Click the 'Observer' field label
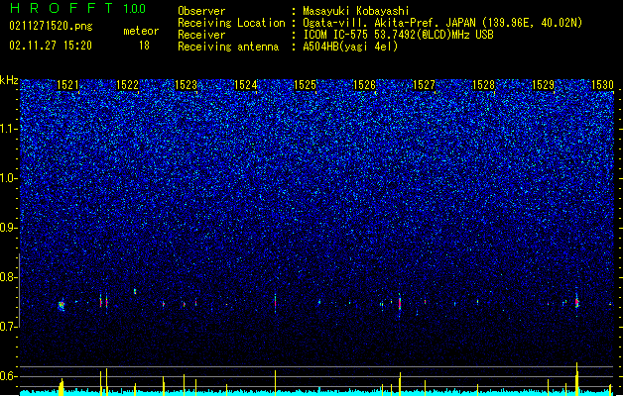The image size is (624, 396). pos(201,11)
